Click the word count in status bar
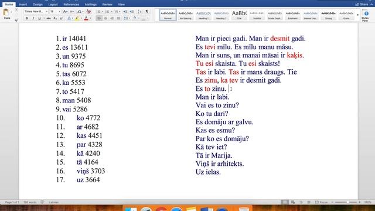The image size is (375, 211). (x=30, y=202)
